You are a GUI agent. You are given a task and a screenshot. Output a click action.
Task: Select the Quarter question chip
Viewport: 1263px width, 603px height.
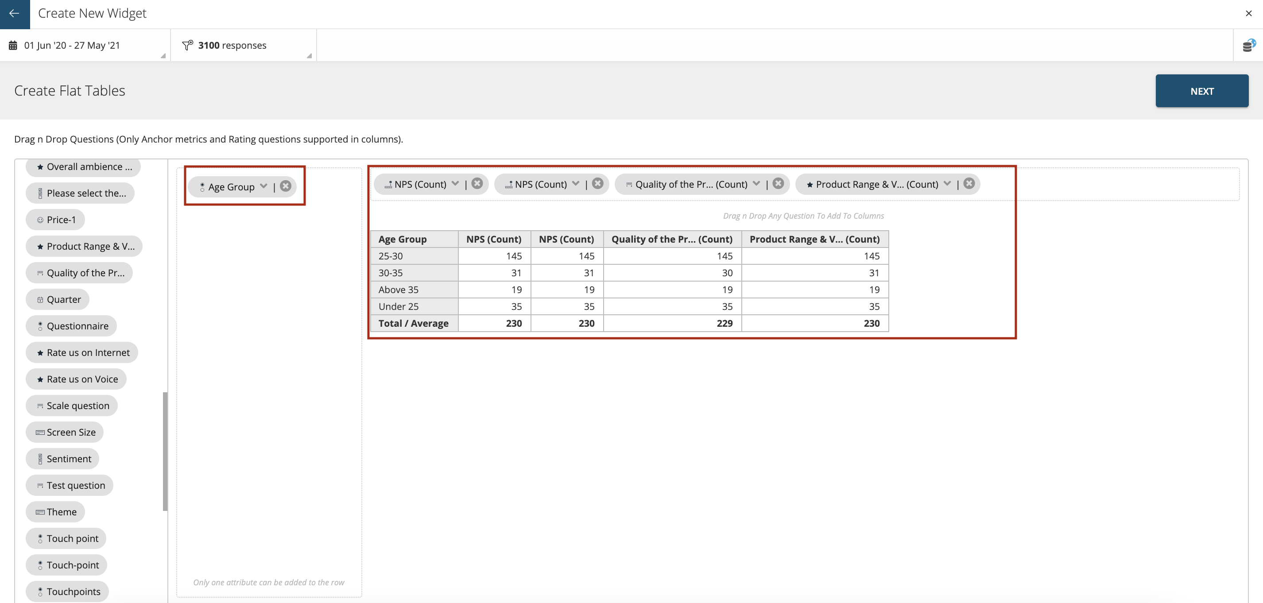pyautogui.click(x=58, y=299)
